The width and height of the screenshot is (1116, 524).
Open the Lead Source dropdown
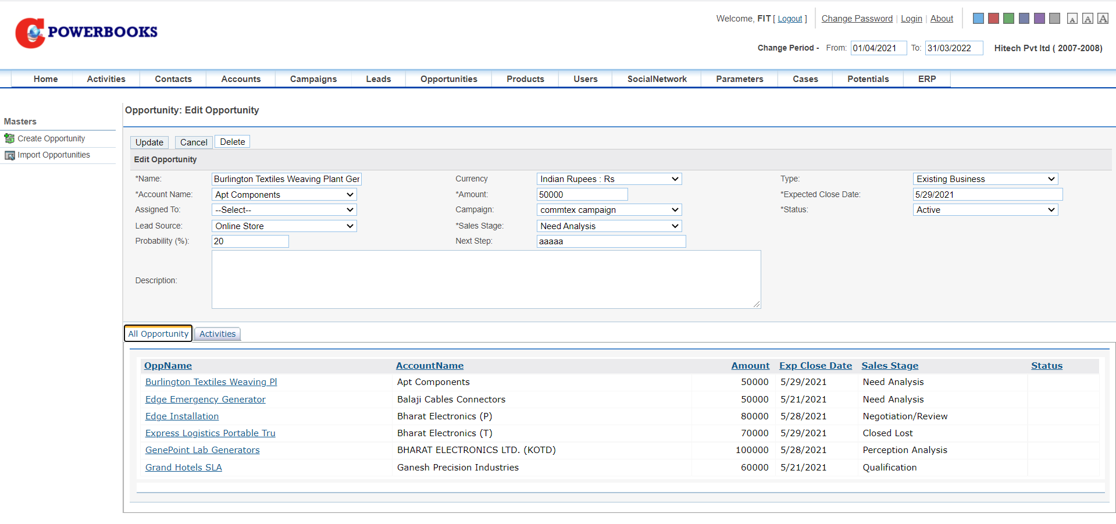tap(284, 226)
